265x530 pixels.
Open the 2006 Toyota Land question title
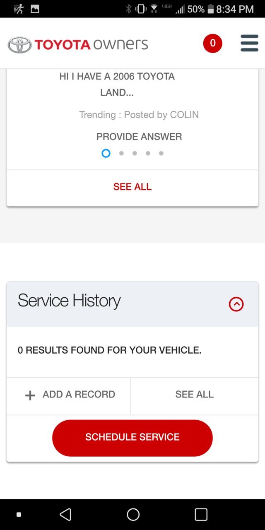click(x=117, y=84)
